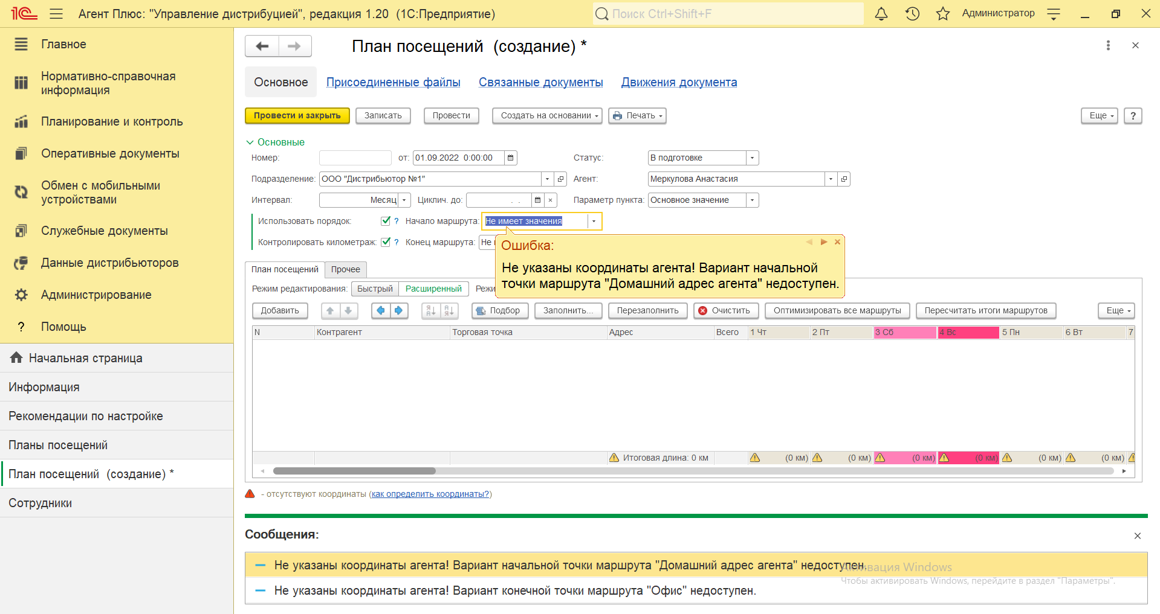Open Начало маршрута dropdown arrow

click(x=594, y=221)
